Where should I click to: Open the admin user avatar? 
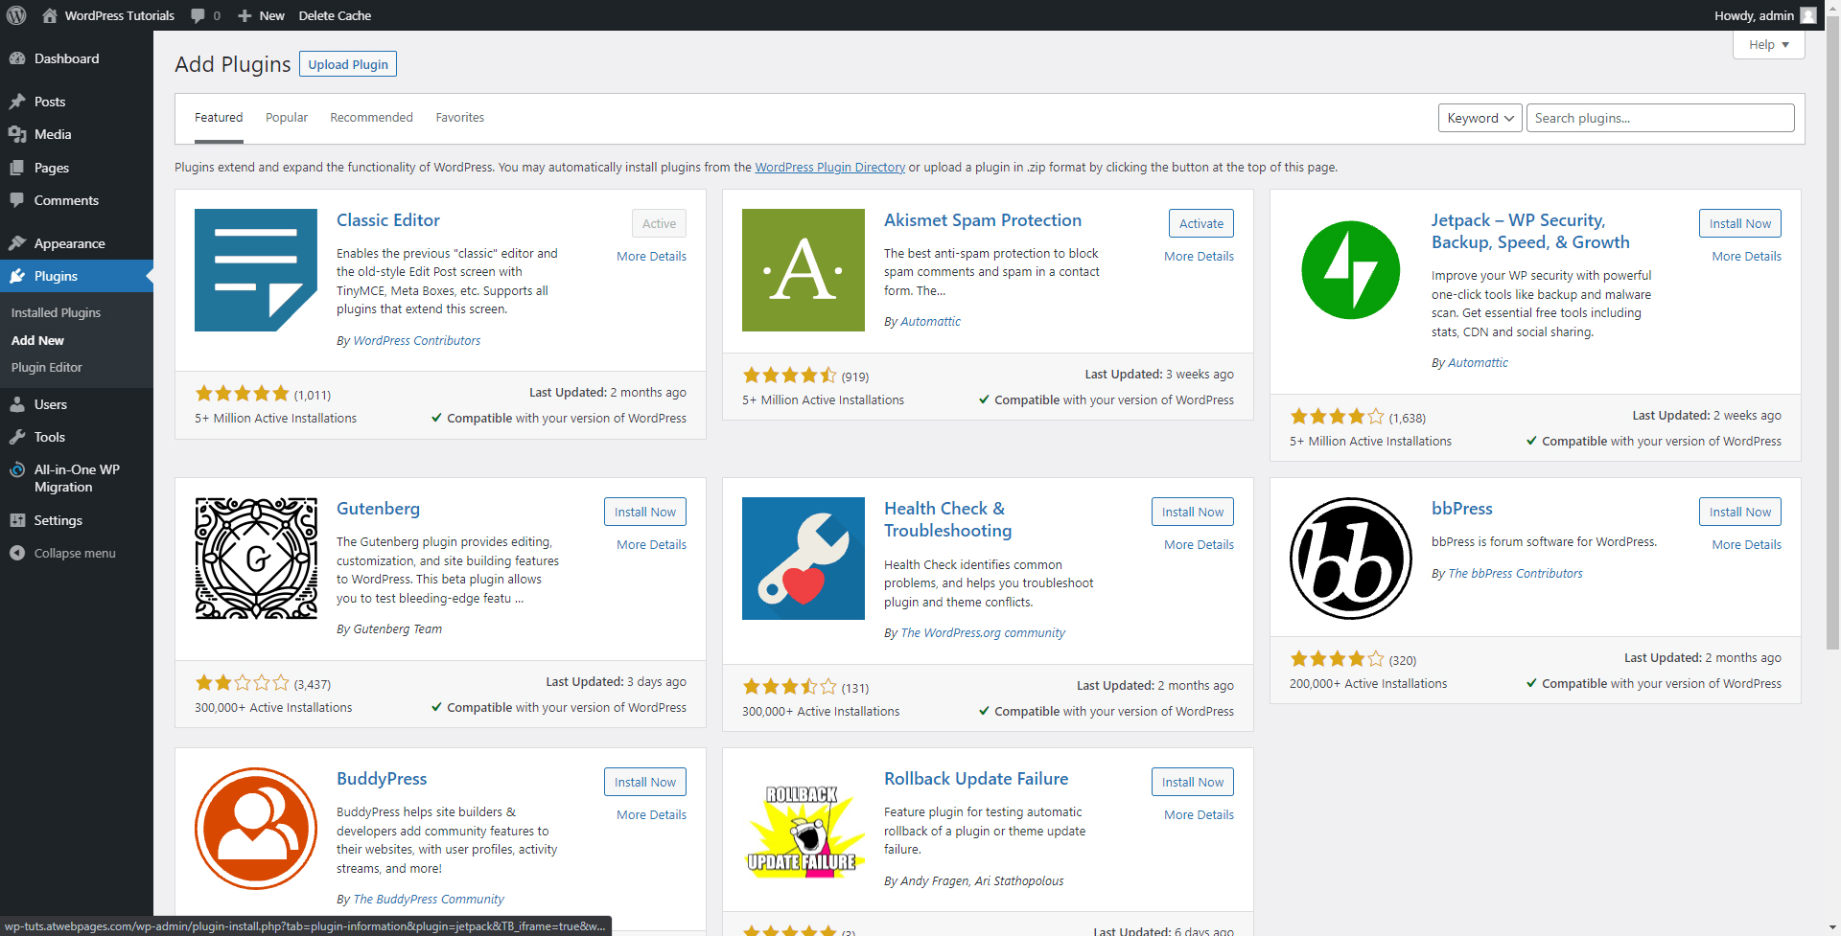click(1808, 15)
